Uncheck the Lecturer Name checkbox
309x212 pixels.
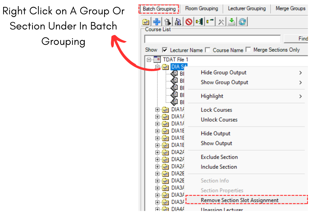click(165, 50)
